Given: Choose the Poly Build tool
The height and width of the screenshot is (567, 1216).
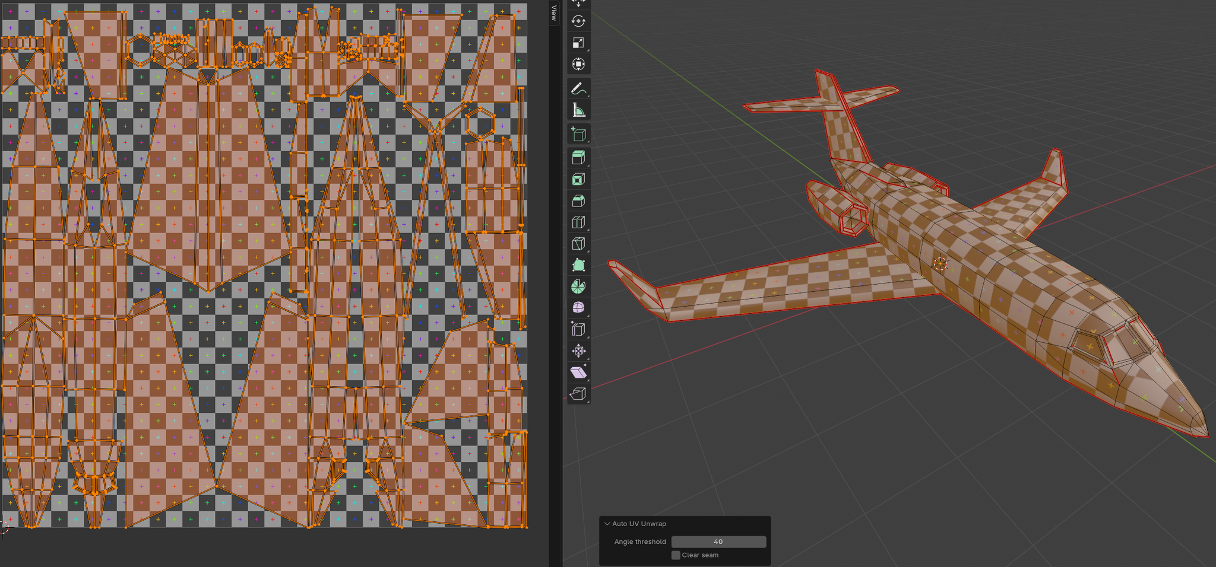Looking at the screenshot, I should pos(579,266).
